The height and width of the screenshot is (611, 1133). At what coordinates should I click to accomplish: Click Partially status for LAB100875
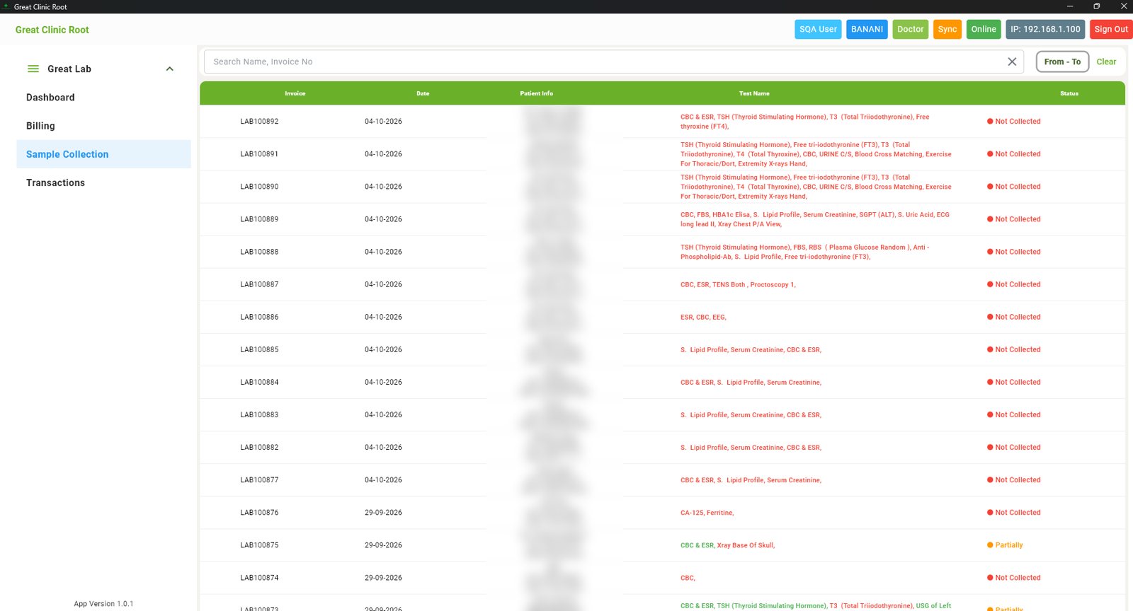[1005, 545]
